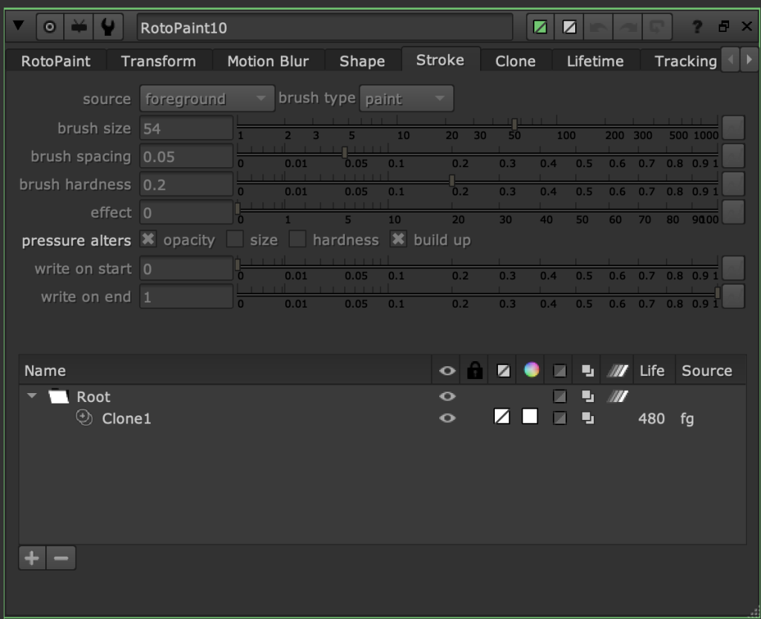Open the Shape tab
761x619 pixels.
362,61
